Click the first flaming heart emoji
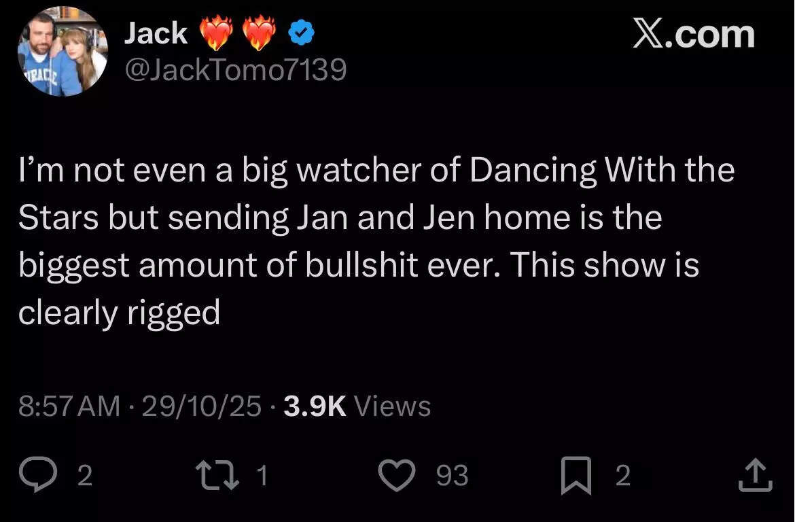 [216, 33]
